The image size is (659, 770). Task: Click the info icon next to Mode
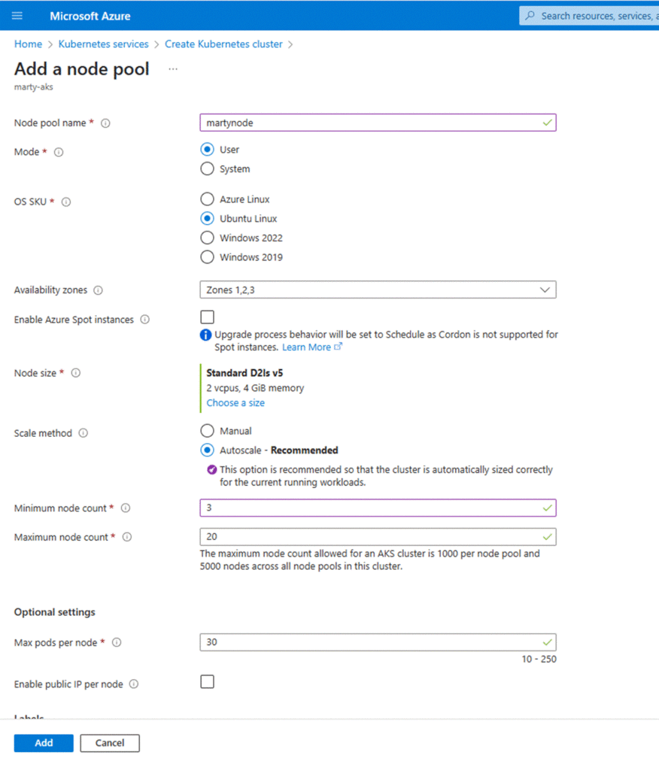[59, 152]
